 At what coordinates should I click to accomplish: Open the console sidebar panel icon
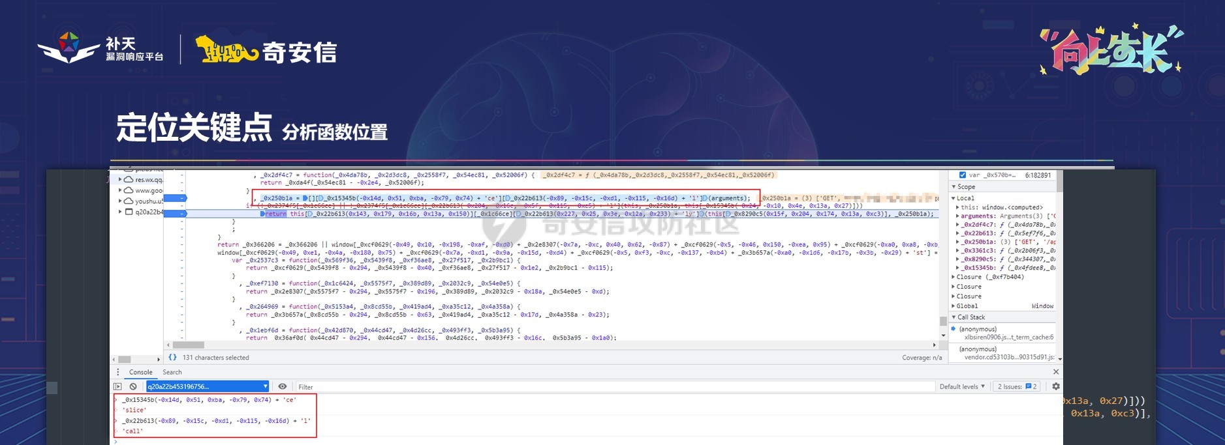tap(117, 386)
